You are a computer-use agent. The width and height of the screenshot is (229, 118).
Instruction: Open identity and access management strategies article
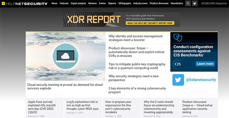135,38
